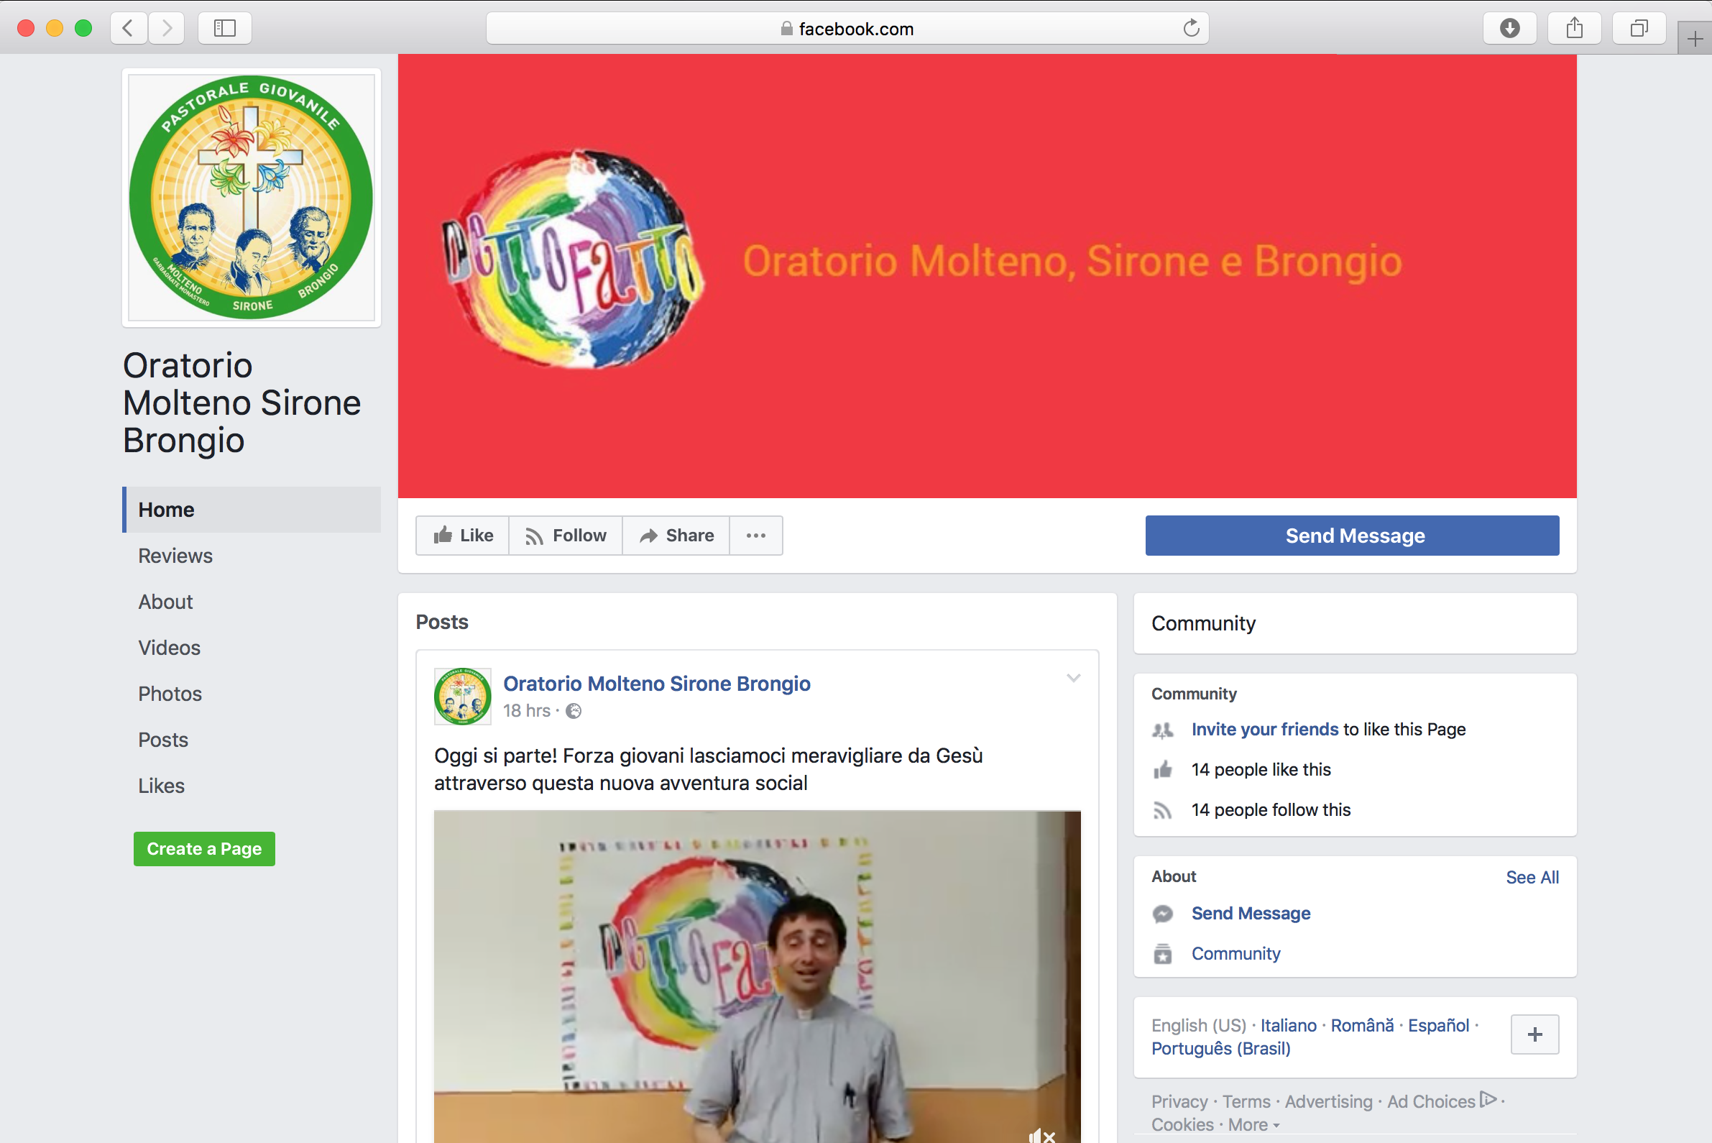Open the Posts section in sidebar
Screen dimensions: 1712x1143
coord(163,739)
